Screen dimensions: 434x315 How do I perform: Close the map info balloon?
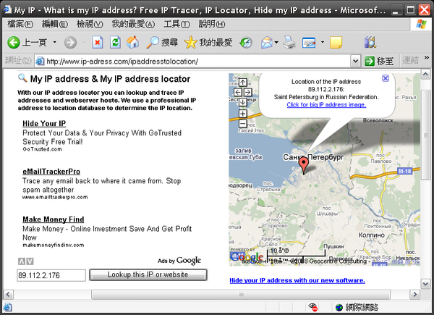click(386, 78)
